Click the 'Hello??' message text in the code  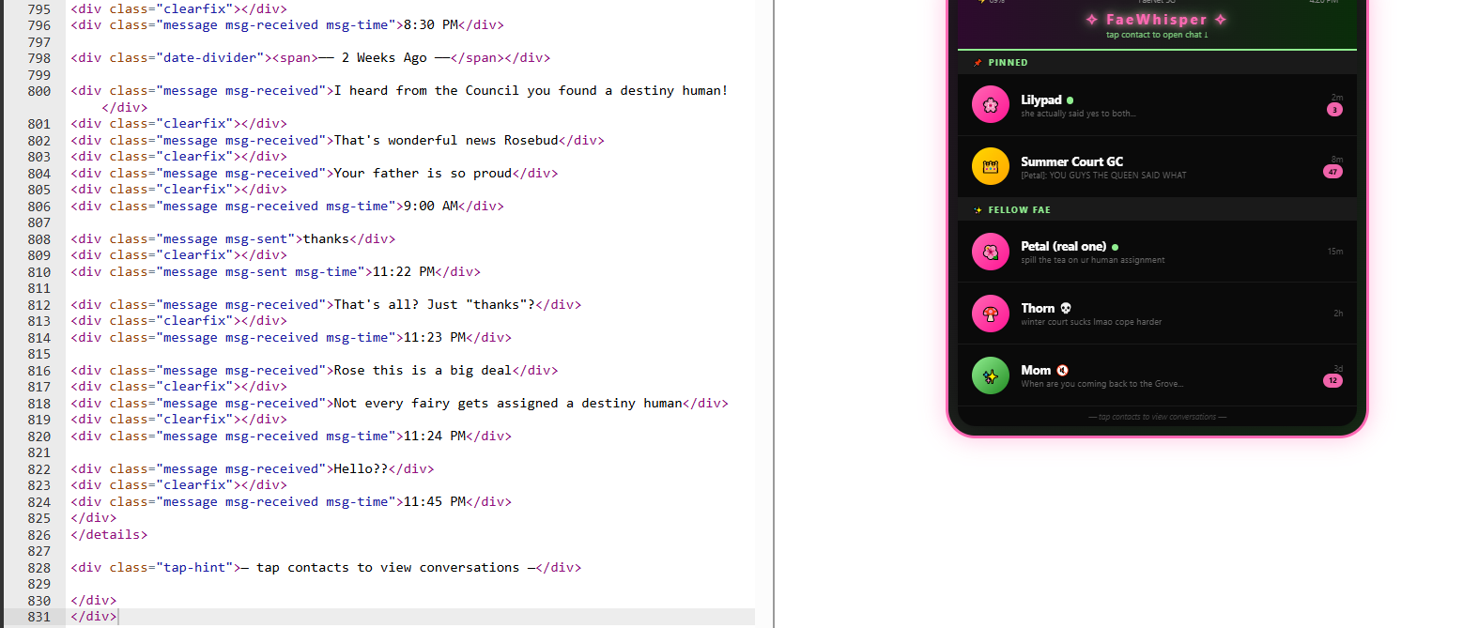click(361, 469)
